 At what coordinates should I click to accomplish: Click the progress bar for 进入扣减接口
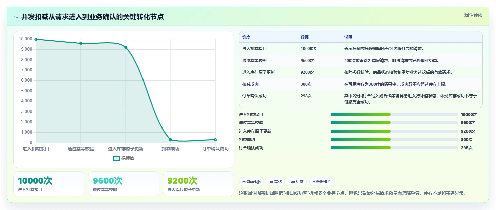click(394, 114)
